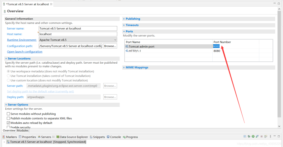Start the server in profile mode
The width and height of the screenshot is (283, 147).
tap(258, 136)
